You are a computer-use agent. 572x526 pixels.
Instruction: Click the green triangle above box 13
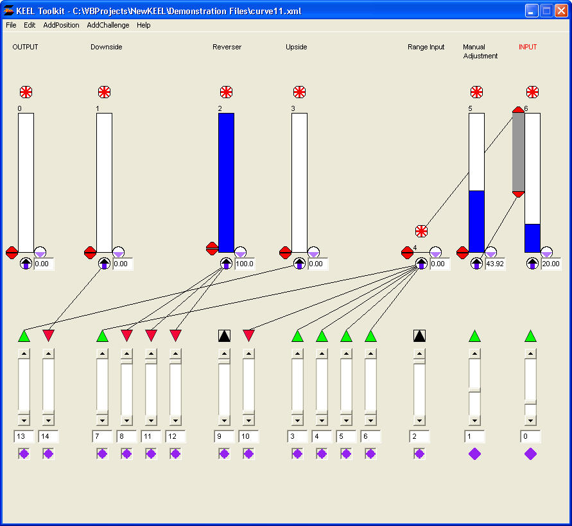[x=24, y=335]
